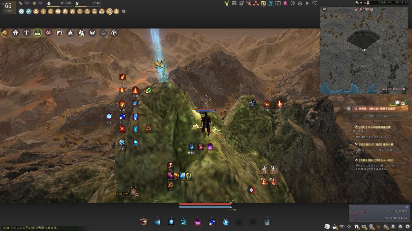Click the red triangle node icon
This screenshot has width=412, height=231.
pos(256,3)
